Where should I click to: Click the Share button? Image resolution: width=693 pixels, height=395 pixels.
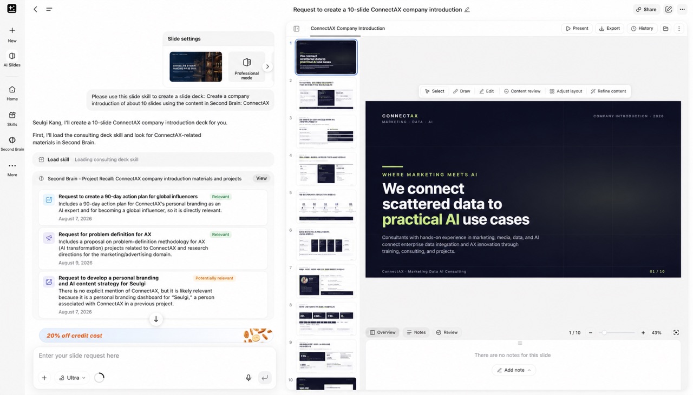646,9
